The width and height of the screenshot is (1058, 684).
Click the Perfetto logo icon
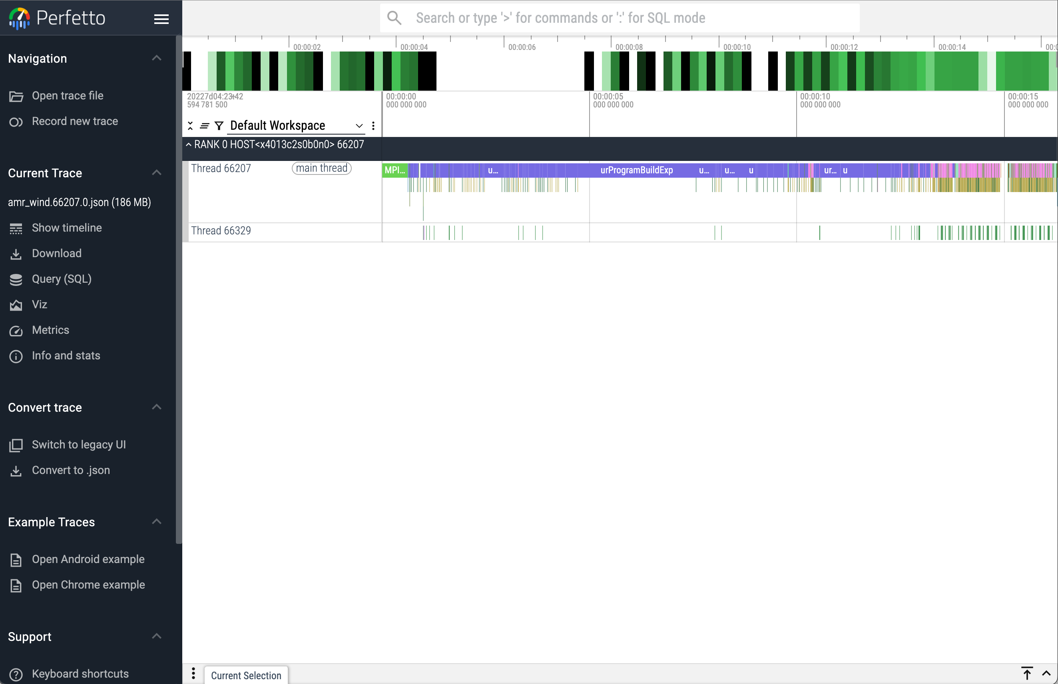[x=19, y=18]
